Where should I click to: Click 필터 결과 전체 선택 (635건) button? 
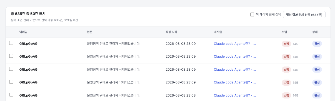pyautogui.click(x=304, y=14)
